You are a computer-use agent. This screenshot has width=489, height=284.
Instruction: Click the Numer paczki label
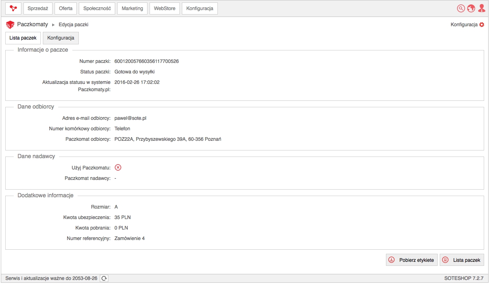95,61
